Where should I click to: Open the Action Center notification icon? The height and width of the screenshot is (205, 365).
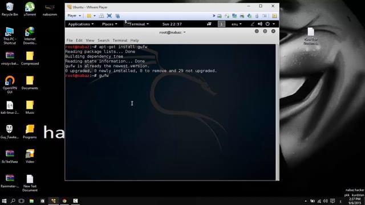[332, 201]
